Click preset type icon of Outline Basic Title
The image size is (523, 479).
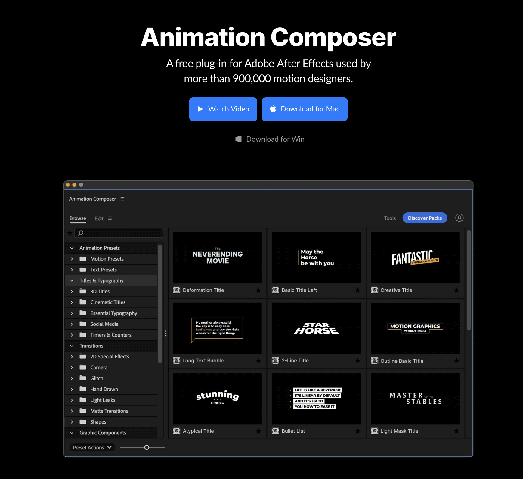click(x=374, y=361)
